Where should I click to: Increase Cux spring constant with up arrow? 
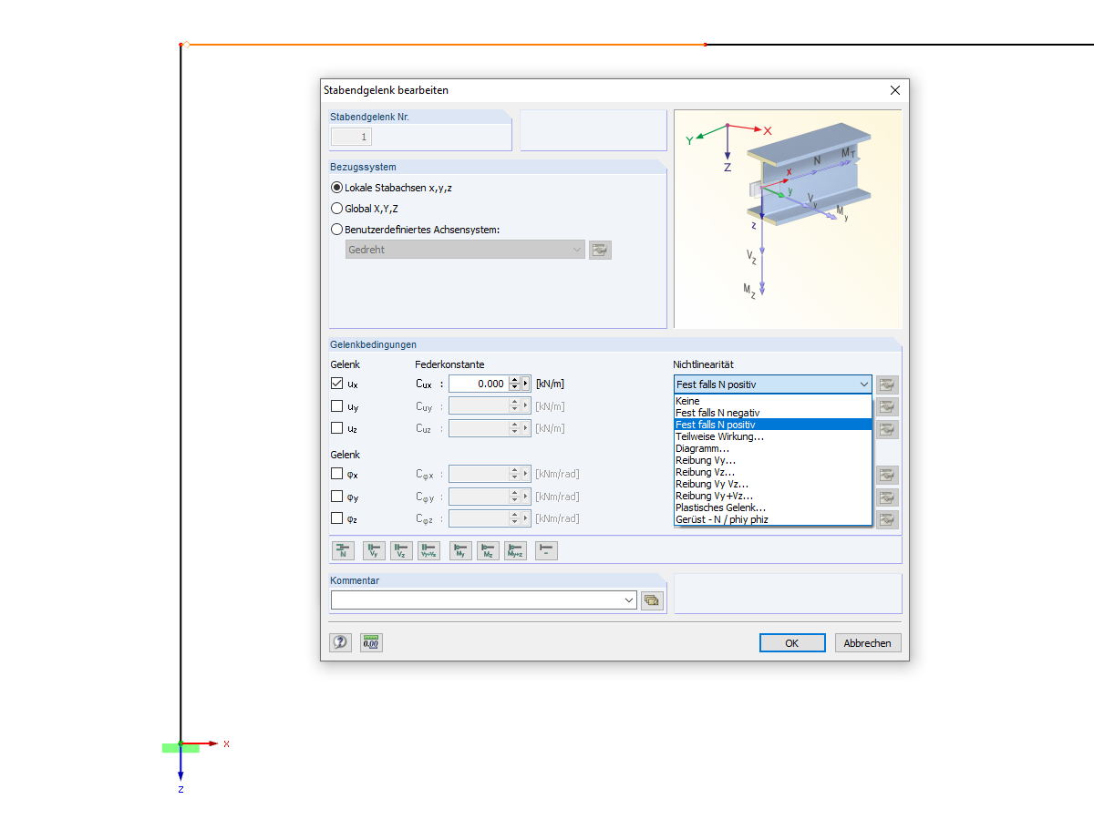[x=514, y=380]
